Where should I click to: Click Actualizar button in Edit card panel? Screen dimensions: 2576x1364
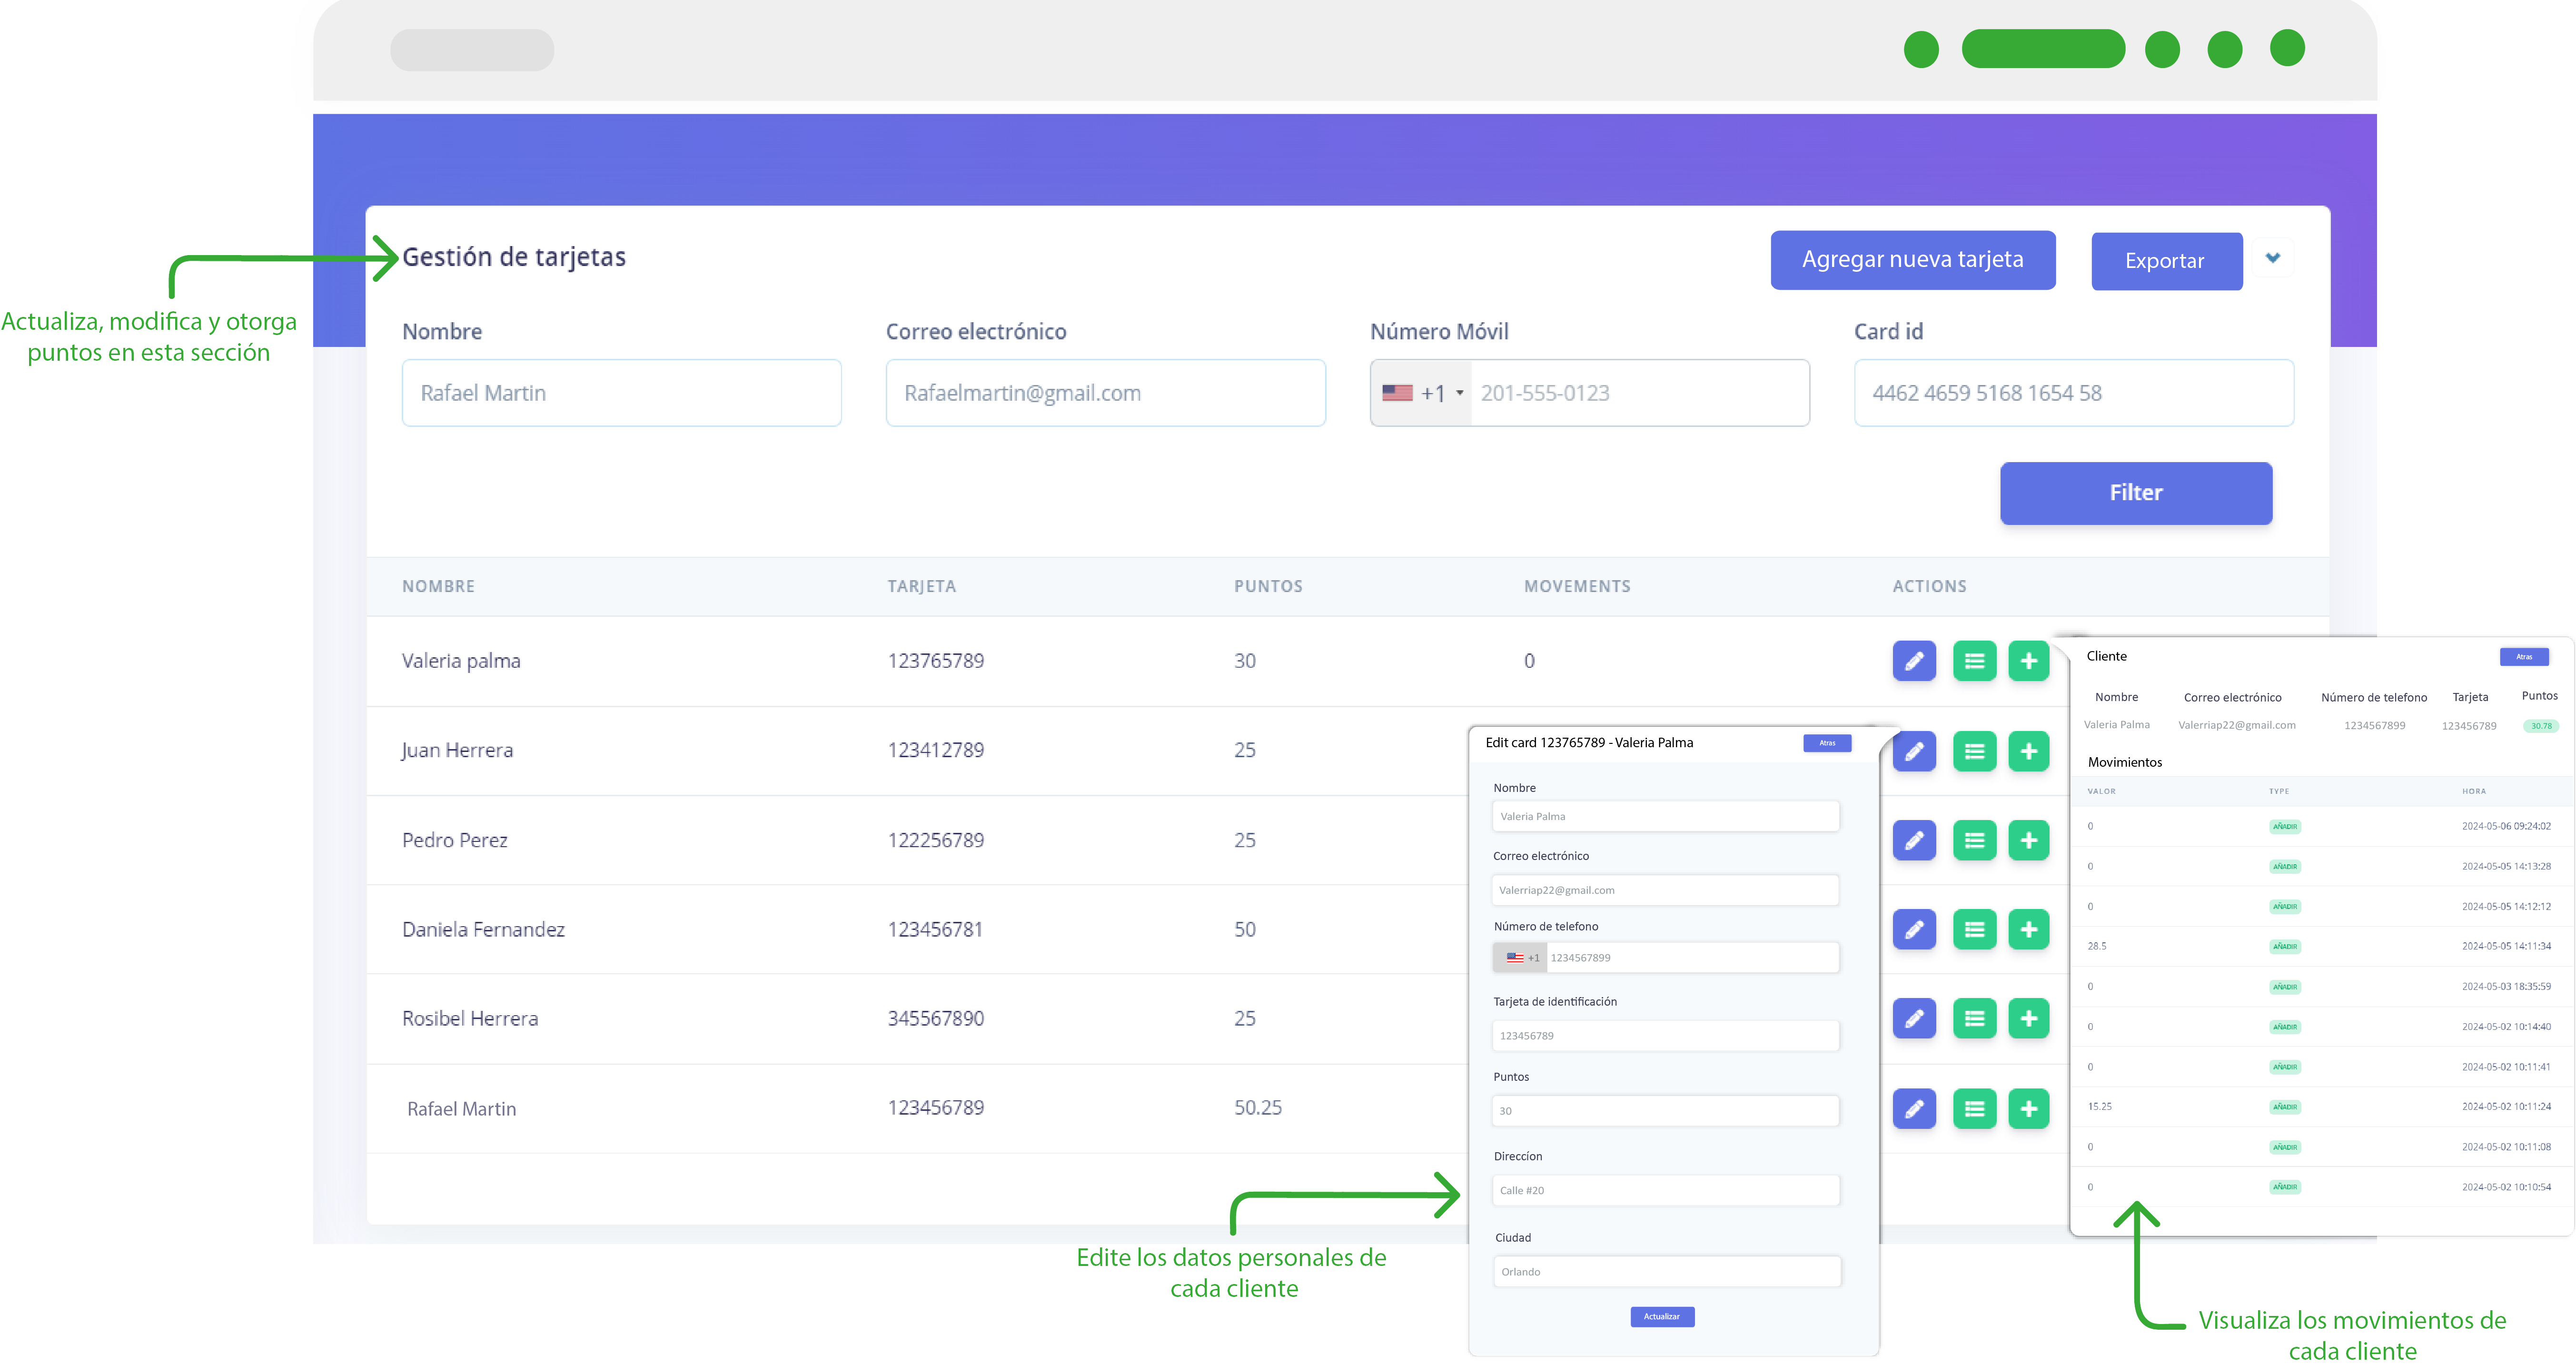tap(1661, 1317)
